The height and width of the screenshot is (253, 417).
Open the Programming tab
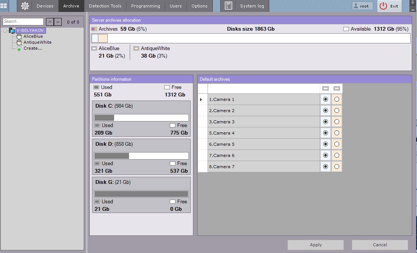coord(145,6)
